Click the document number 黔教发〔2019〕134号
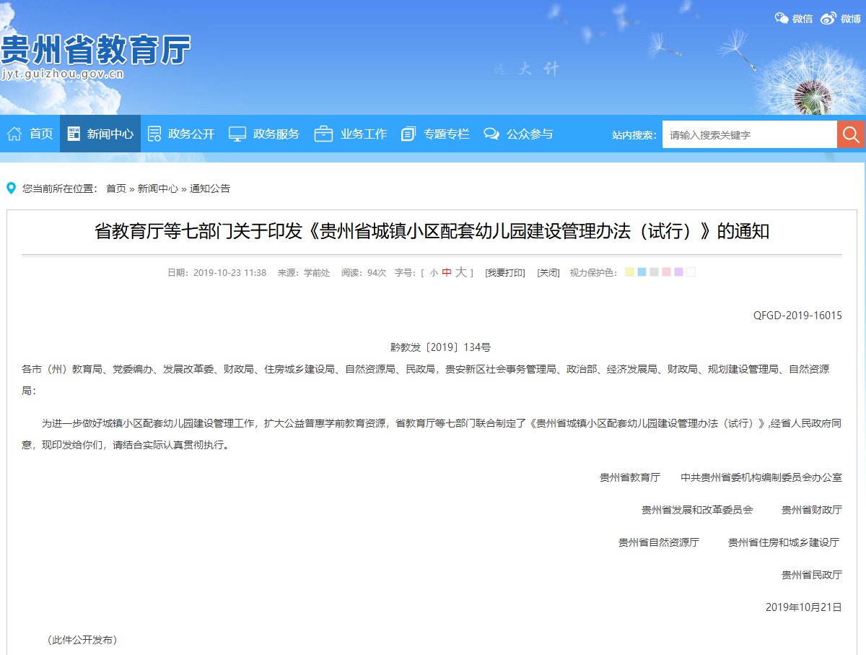The width and height of the screenshot is (866, 655). (x=440, y=347)
